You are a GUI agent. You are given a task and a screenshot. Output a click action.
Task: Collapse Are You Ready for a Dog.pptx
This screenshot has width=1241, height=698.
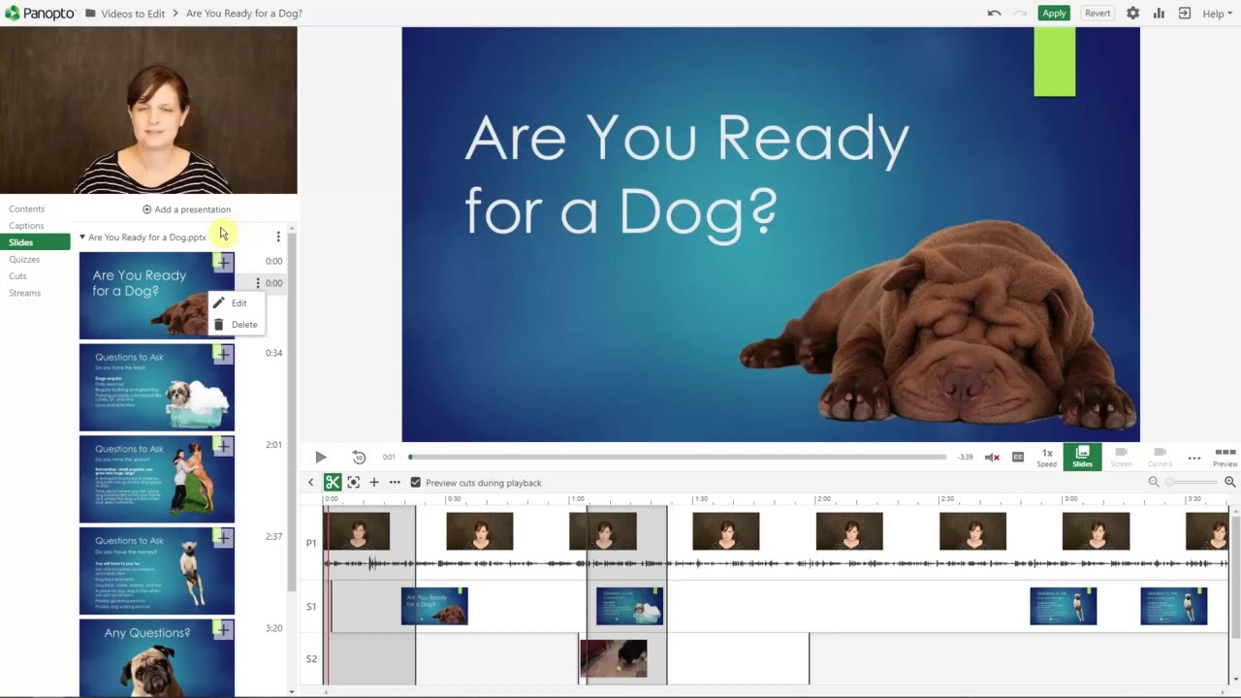pyautogui.click(x=82, y=237)
